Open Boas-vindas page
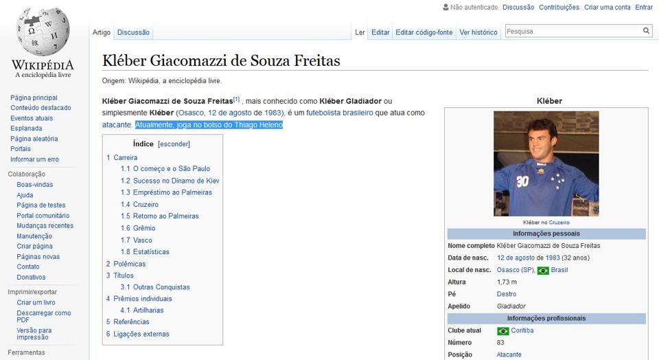Screen dimensions: 659x360 pyautogui.click(x=35, y=185)
